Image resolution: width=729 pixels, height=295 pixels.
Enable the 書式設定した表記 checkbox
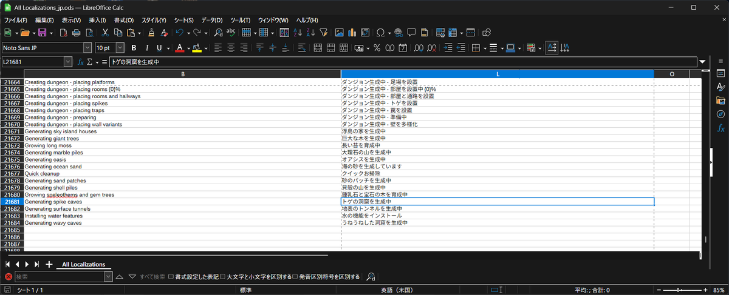(x=171, y=277)
